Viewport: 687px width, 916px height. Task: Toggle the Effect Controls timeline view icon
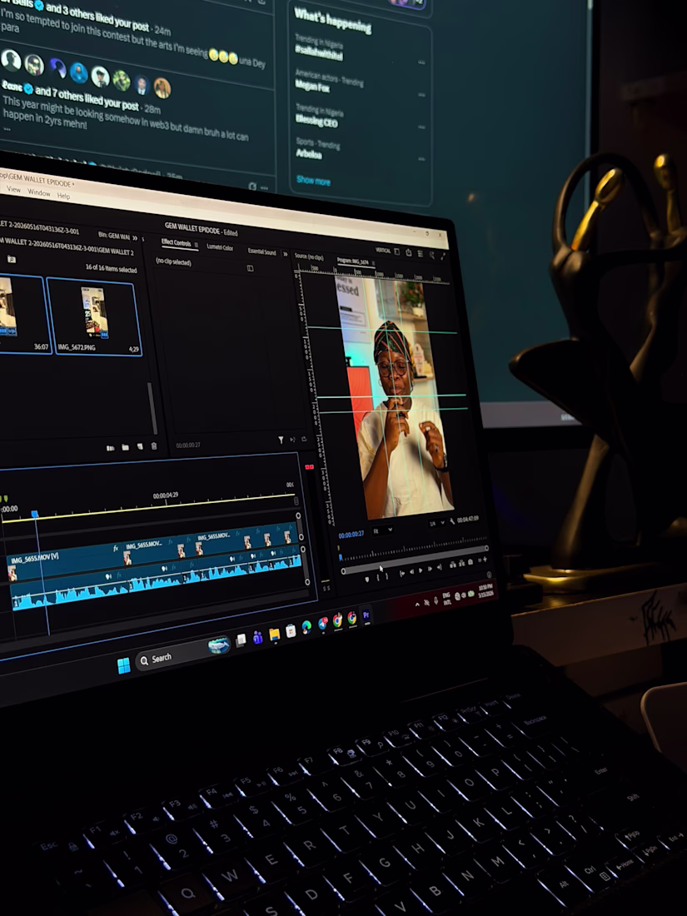[x=250, y=268]
